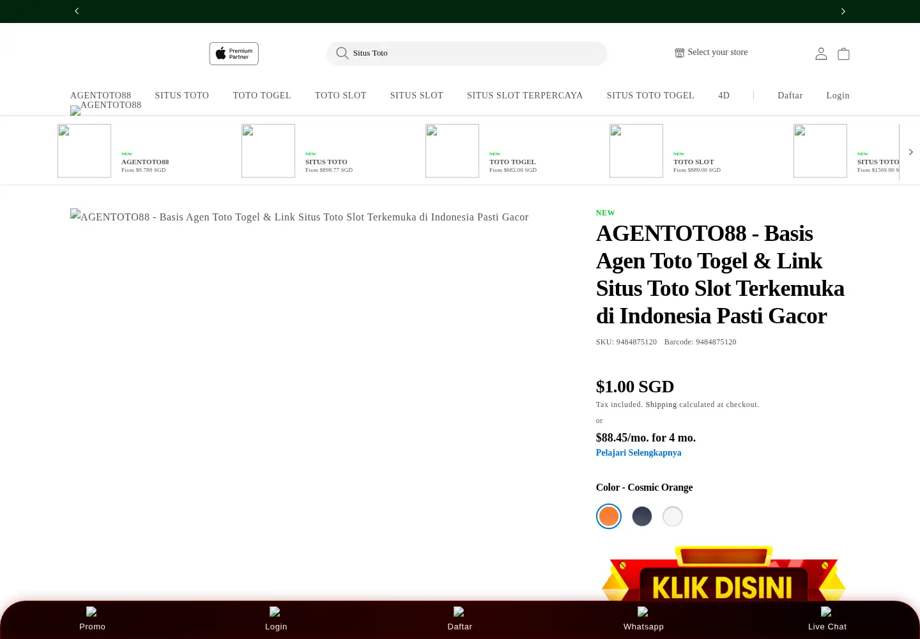This screenshot has height=639, width=920.
Task: Click the KLIK DISINI banner button
Action: coord(723,573)
